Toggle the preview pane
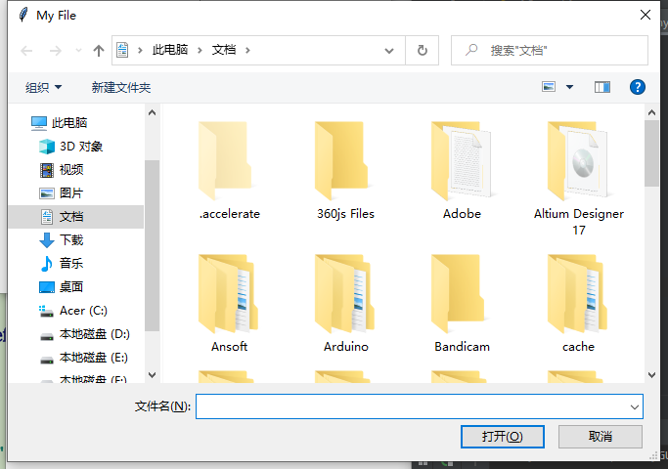Image resolution: width=668 pixels, height=469 pixels. (x=602, y=87)
